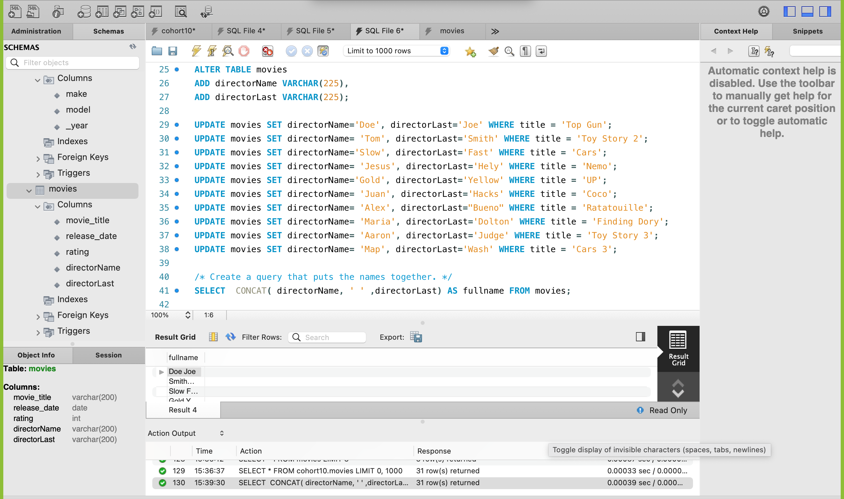This screenshot has height=499, width=844.
Task: Select the Result 4 tab
Action: pos(183,410)
